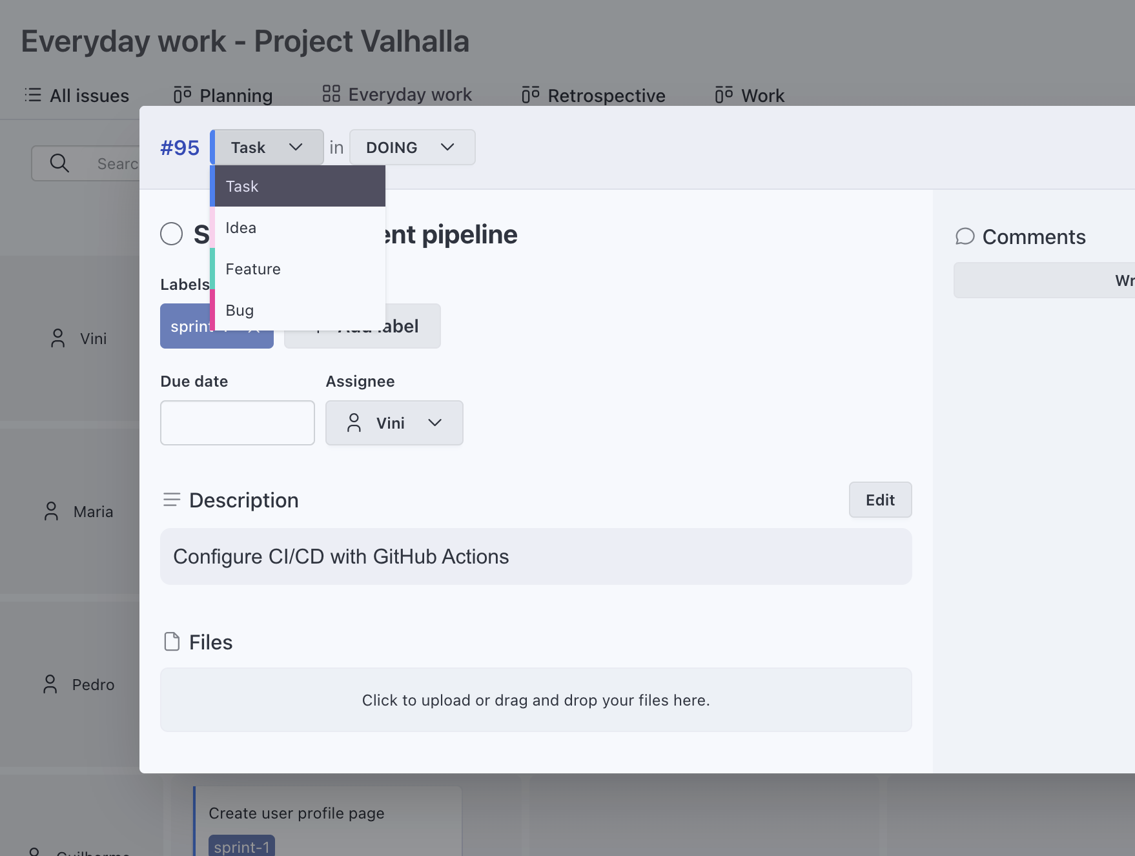
Task: Click the Files document icon
Action: 172,642
